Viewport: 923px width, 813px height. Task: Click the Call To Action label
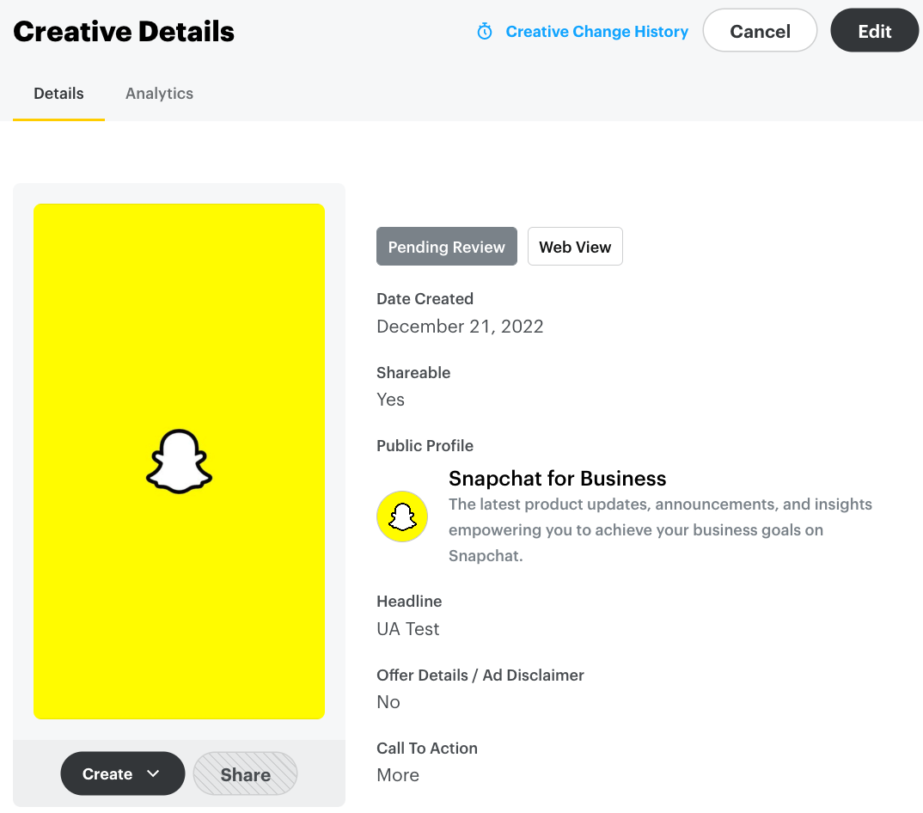[x=427, y=749]
